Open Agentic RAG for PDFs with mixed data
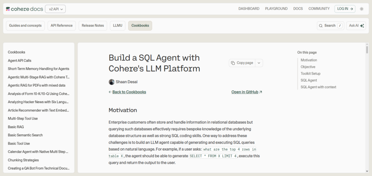Screen dimensions: 372x176 (37, 85)
